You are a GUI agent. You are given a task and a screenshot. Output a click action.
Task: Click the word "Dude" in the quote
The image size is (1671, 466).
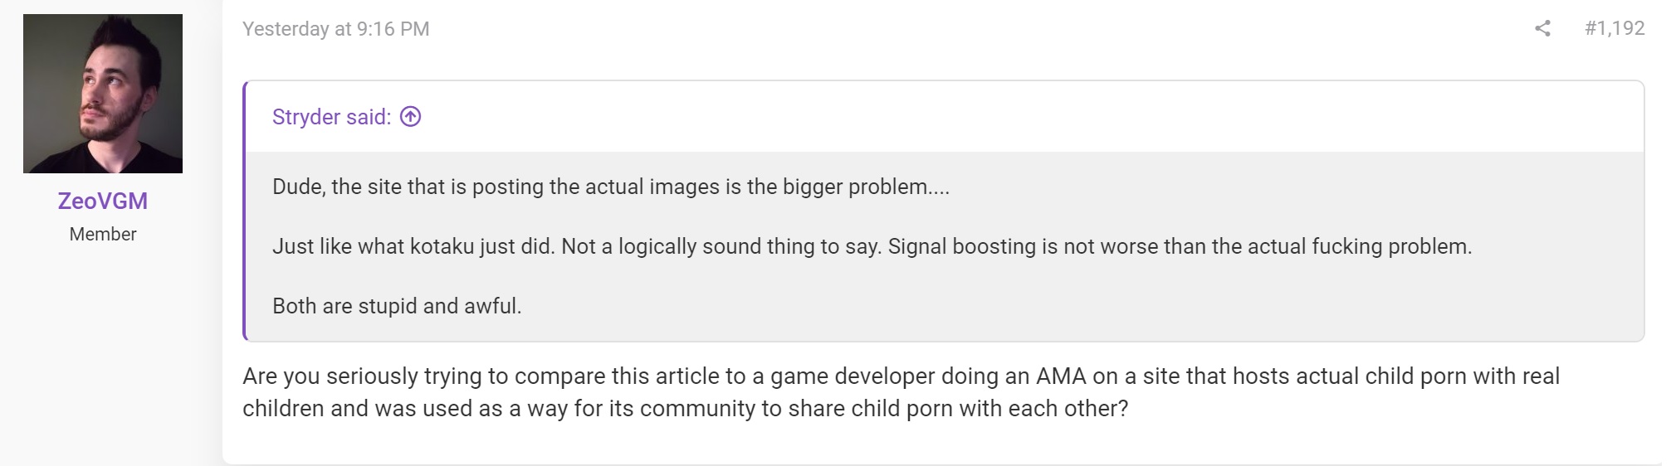(x=297, y=187)
